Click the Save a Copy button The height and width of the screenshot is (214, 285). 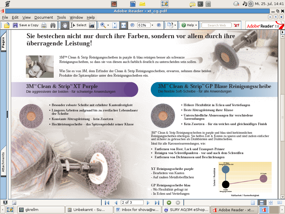[26, 25]
